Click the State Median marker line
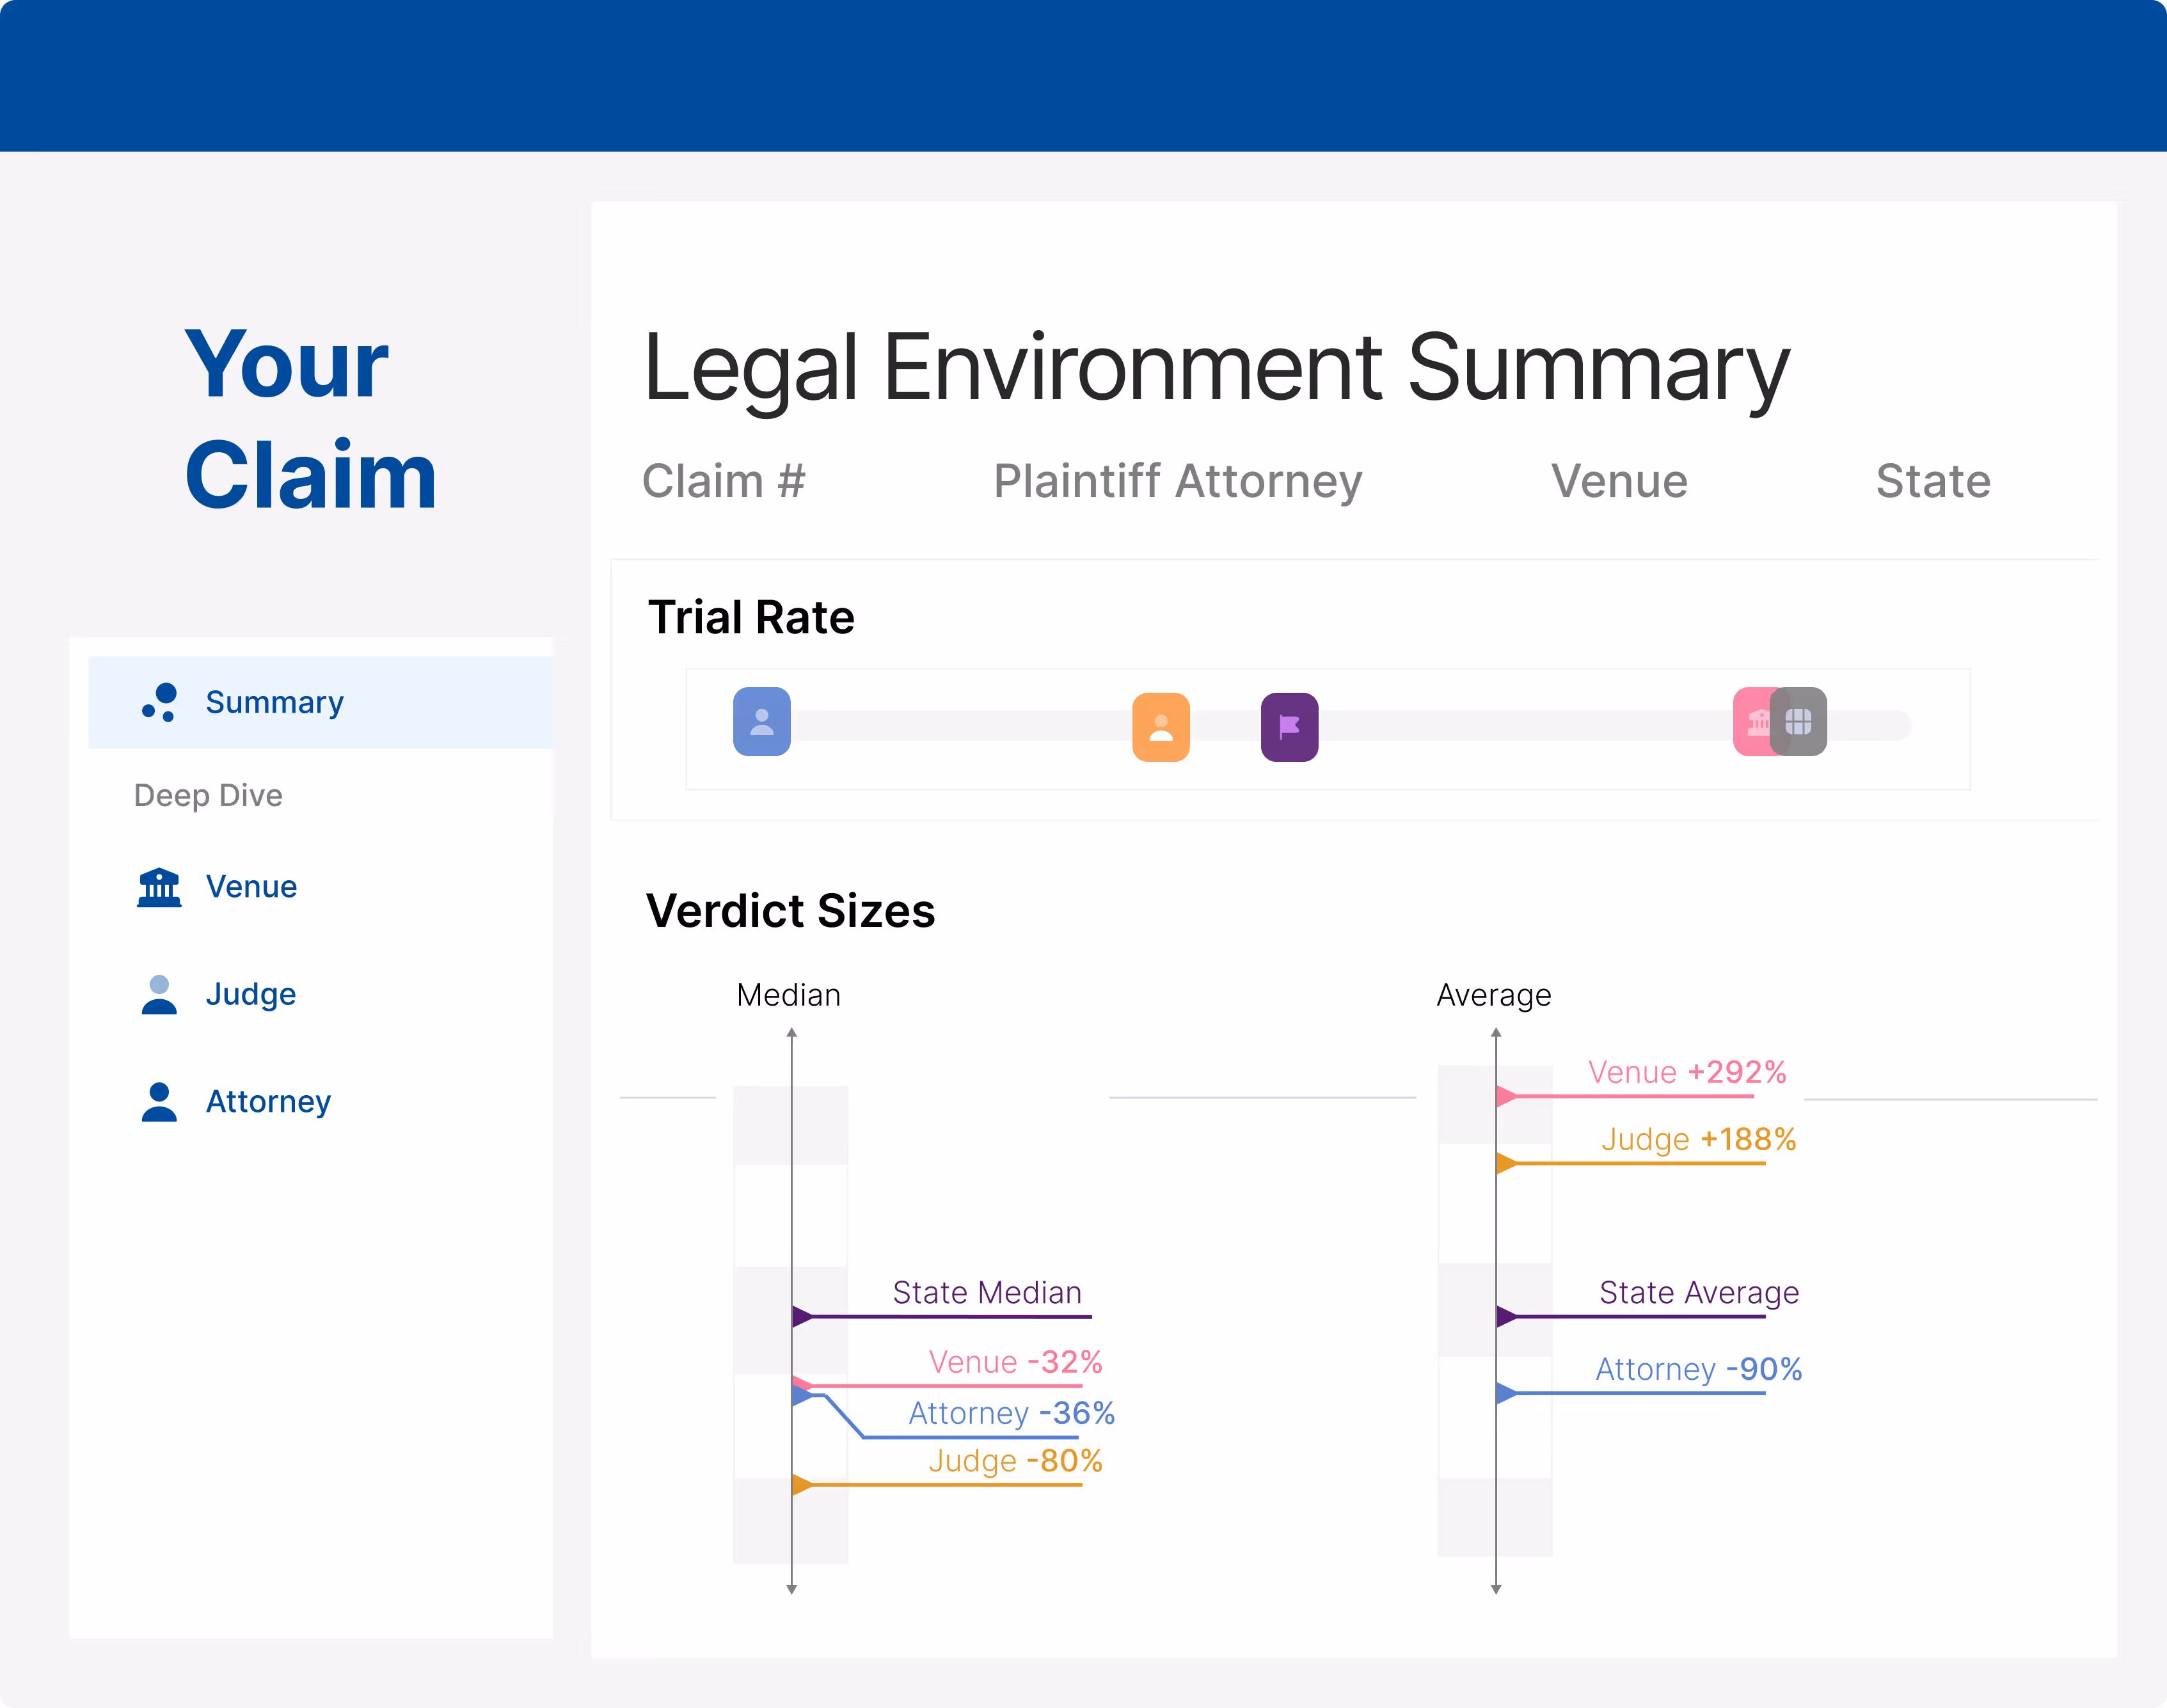 950,1316
